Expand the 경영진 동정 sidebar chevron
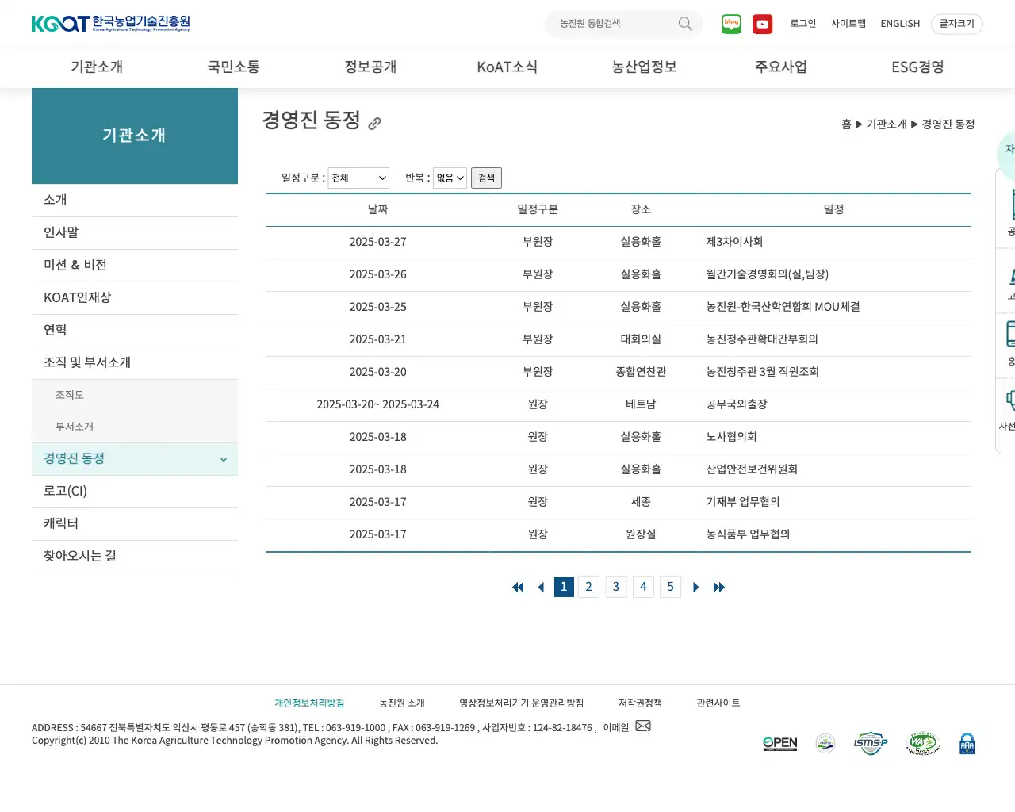This screenshot has width=1015, height=812. click(x=224, y=459)
